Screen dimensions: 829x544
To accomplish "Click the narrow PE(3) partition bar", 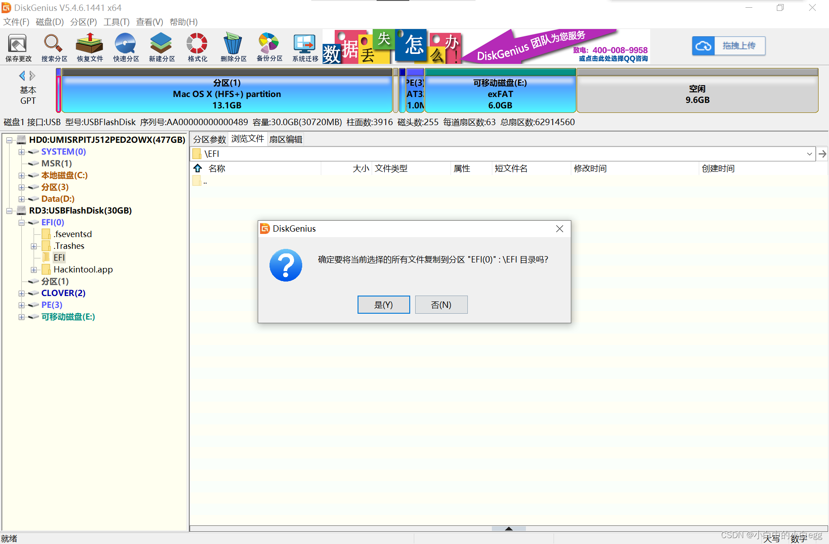I will tap(415, 91).
